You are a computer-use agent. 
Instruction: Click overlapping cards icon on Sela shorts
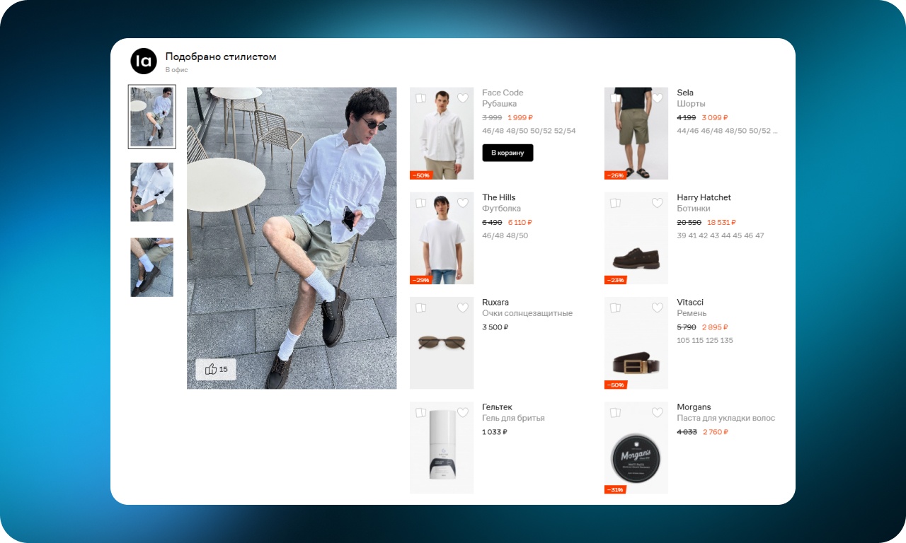[x=615, y=98]
